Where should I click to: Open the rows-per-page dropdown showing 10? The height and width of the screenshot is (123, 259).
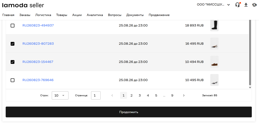click(x=60, y=96)
